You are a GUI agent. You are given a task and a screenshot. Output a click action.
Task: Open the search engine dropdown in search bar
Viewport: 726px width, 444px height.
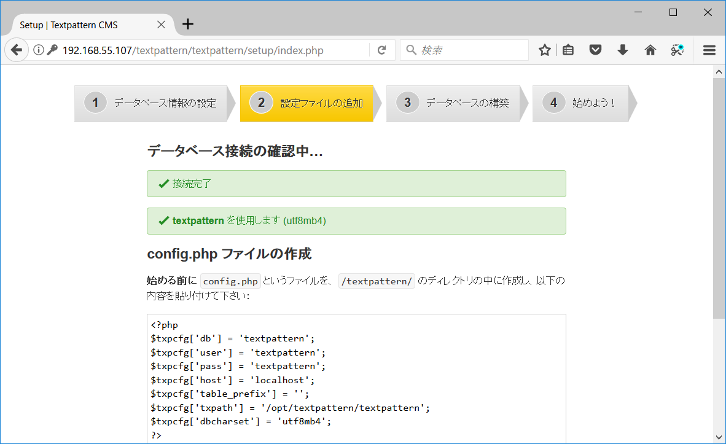pyautogui.click(x=410, y=50)
